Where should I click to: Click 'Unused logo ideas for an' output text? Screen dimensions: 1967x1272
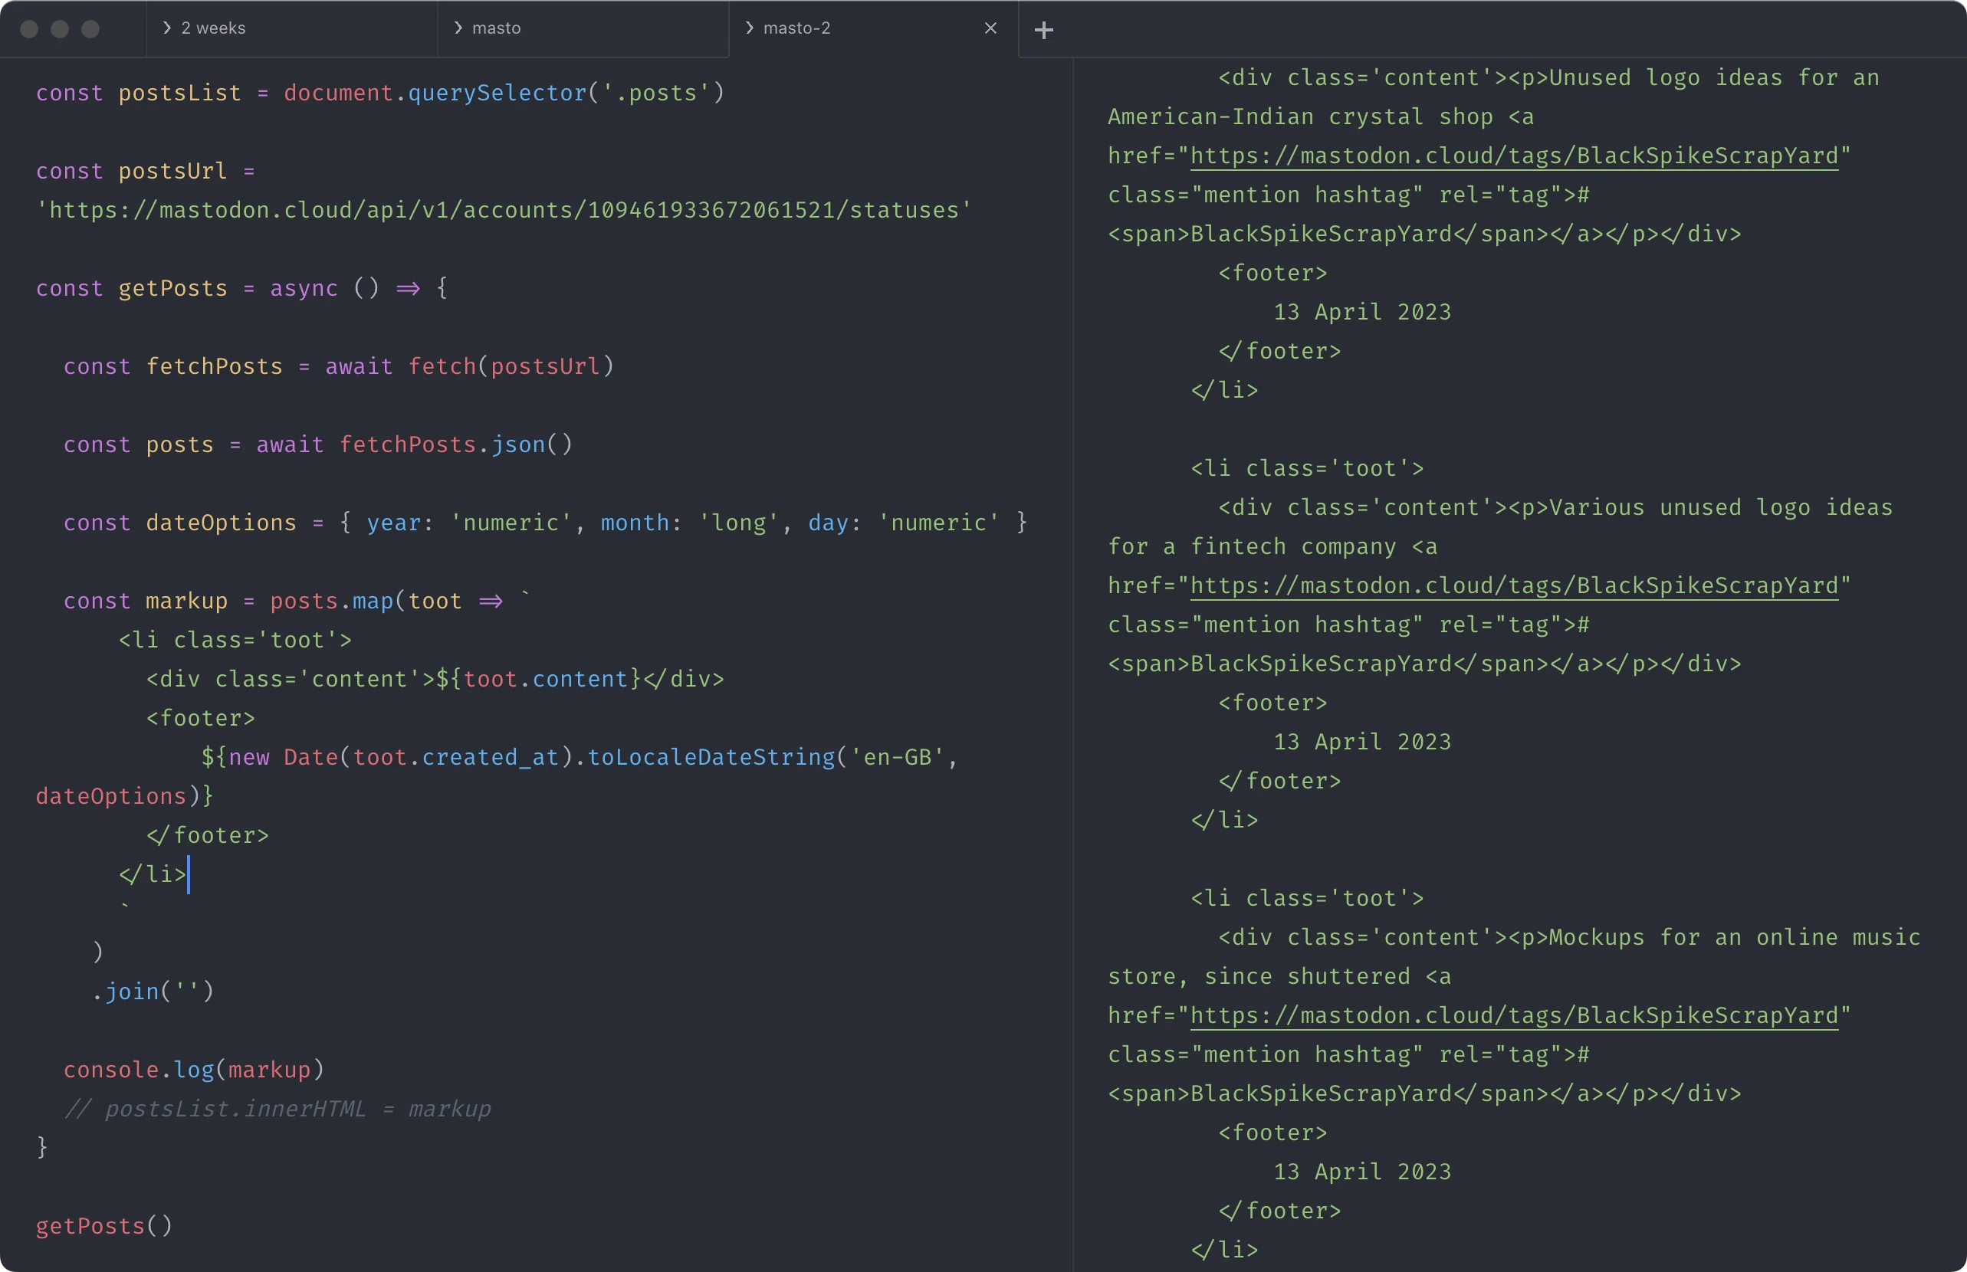tap(1714, 77)
